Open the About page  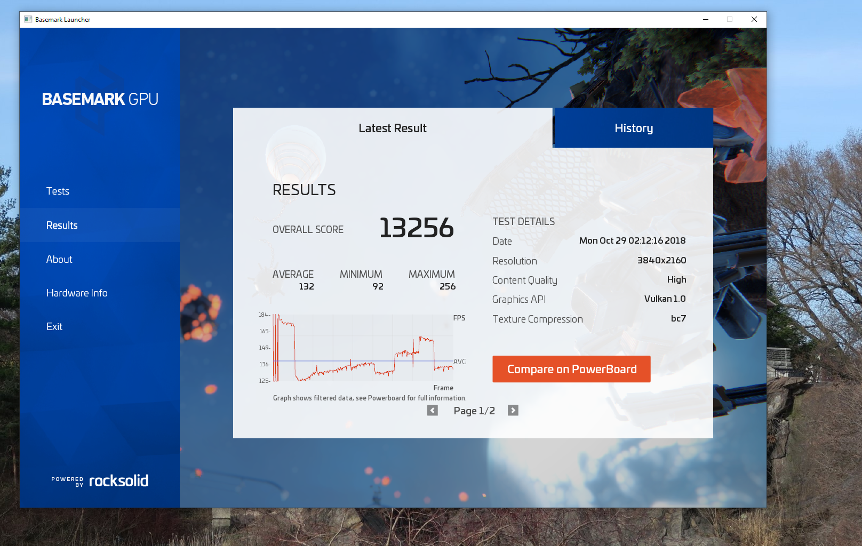pos(59,260)
